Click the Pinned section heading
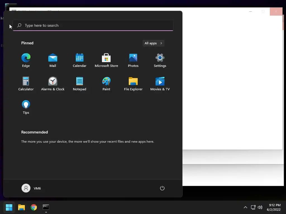 coord(27,43)
